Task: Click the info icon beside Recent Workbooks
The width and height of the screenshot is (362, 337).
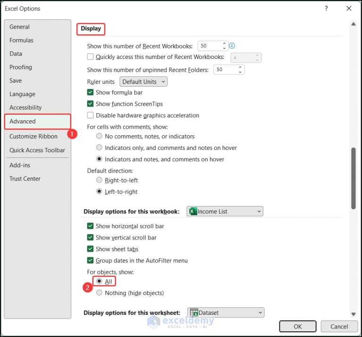Action: pyautogui.click(x=232, y=46)
